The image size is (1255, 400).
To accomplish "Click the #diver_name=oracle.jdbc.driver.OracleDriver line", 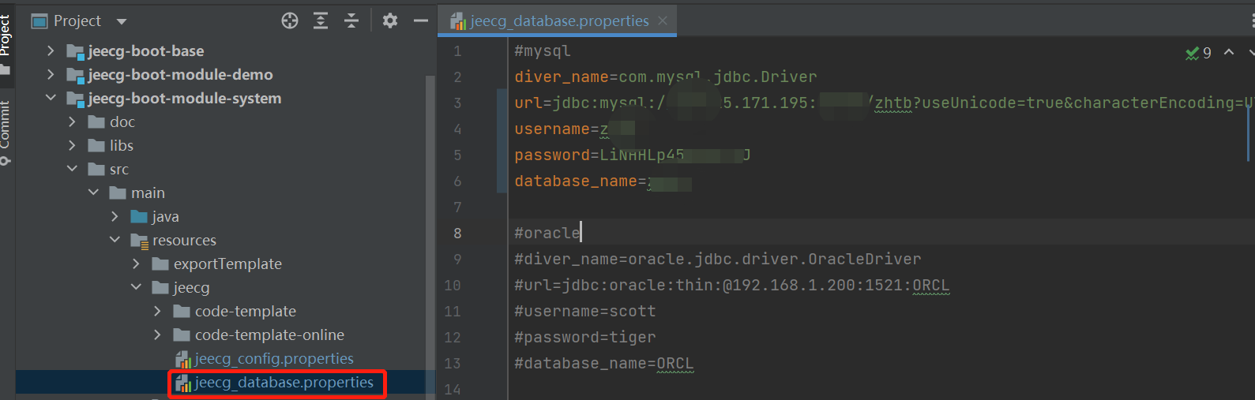I will [718, 260].
